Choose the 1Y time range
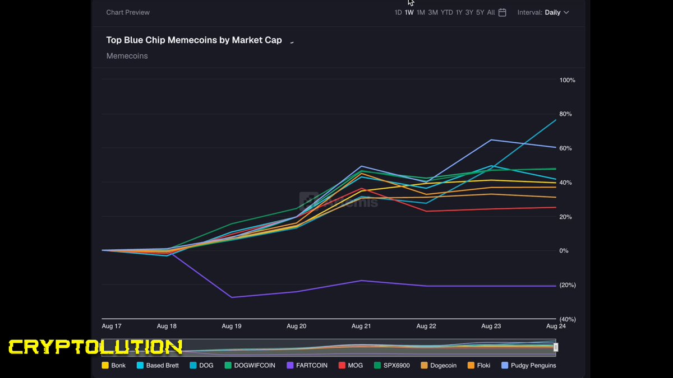The width and height of the screenshot is (673, 378). (459, 12)
